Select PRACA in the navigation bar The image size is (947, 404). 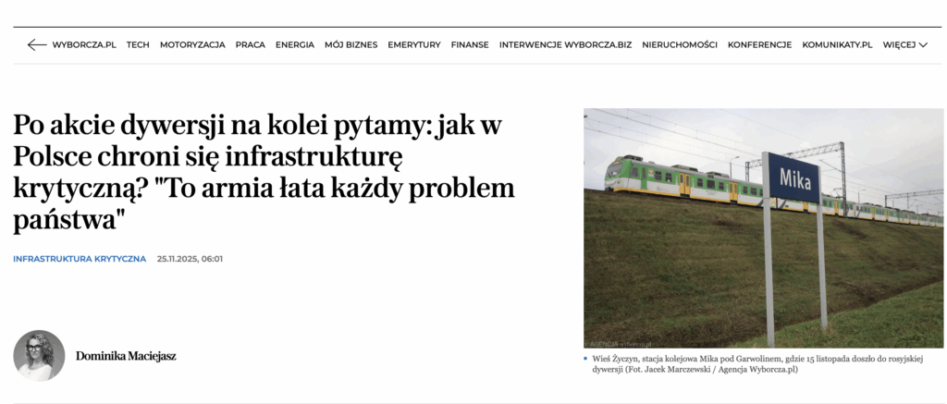tap(250, 44)
